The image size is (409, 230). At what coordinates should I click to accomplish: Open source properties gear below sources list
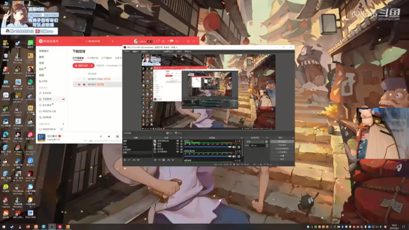click(x=164, y=160)
